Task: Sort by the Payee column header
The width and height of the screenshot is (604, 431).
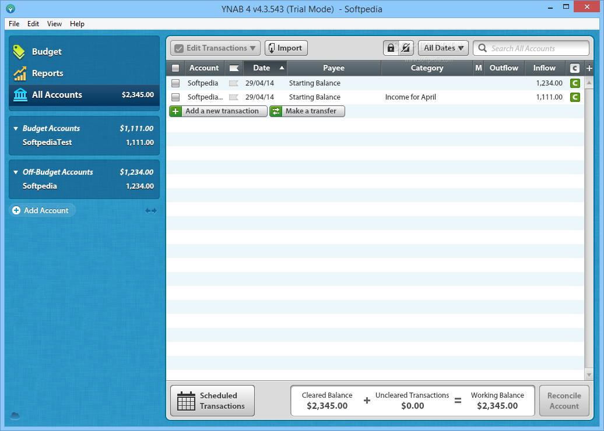Action: click(334, 68)
